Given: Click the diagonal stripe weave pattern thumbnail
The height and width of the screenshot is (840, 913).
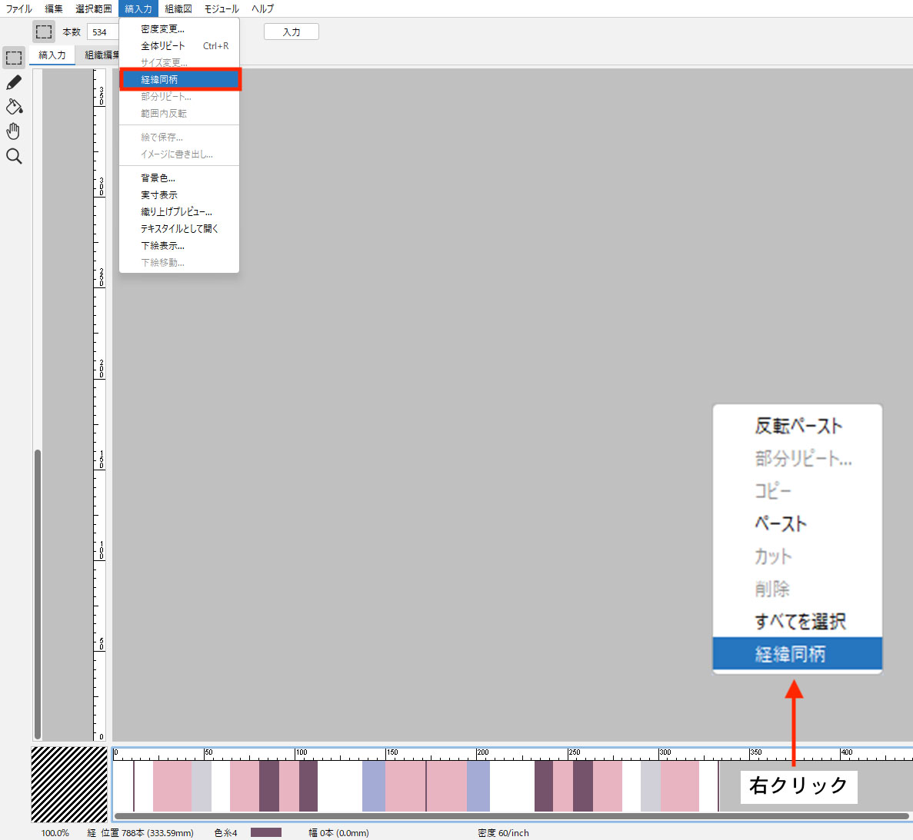Looking at the screenshot, I should 69,784.
